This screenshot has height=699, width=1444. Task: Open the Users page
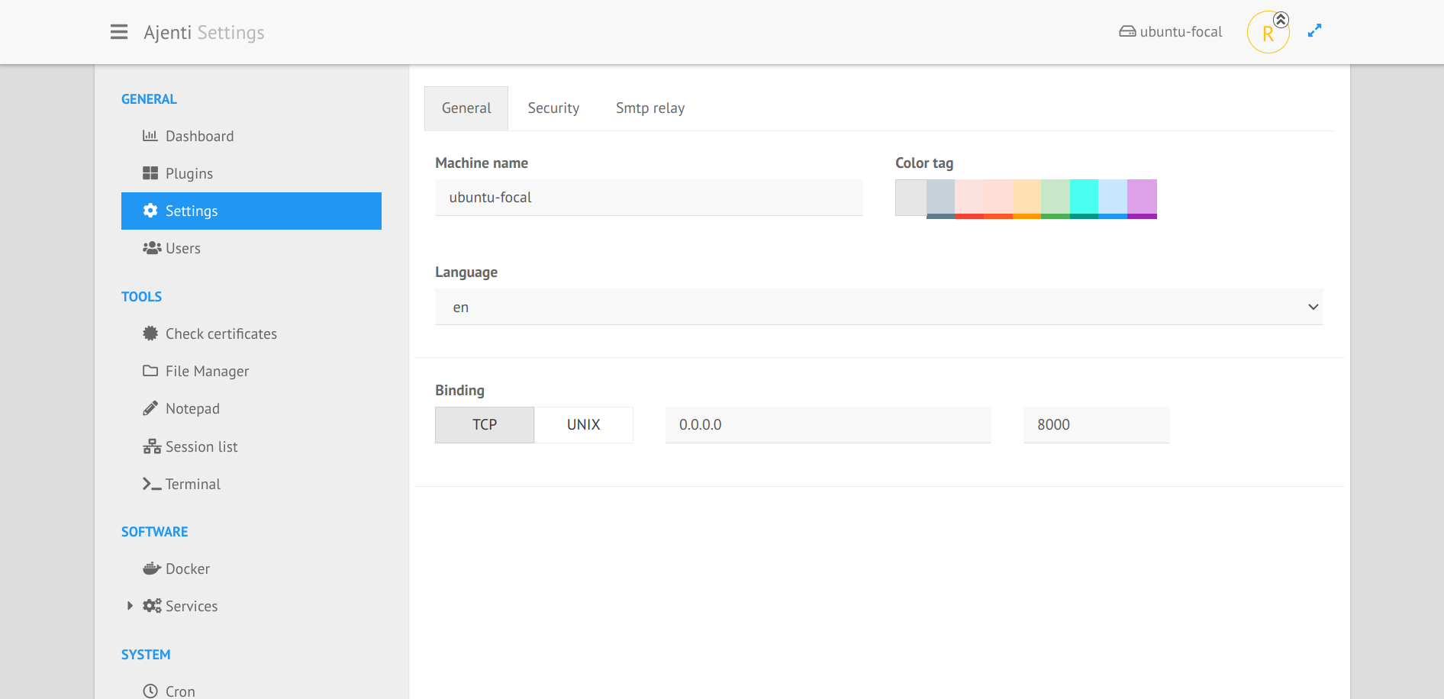click(x=251, y=248)
